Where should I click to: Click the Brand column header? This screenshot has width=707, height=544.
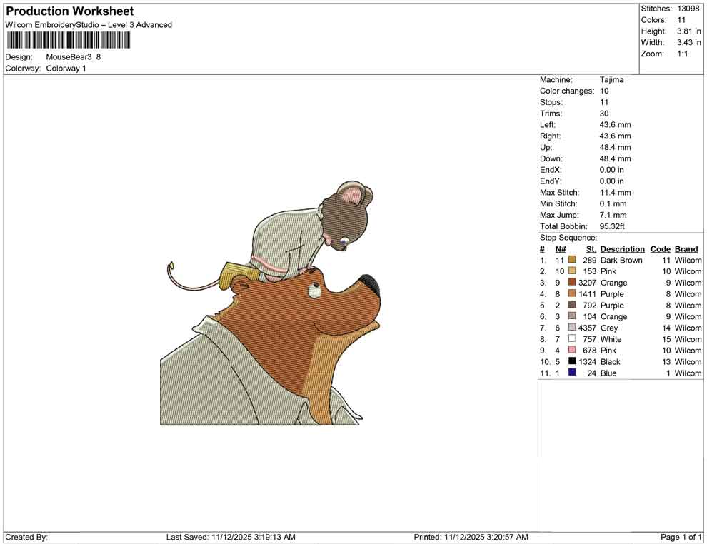686,248
